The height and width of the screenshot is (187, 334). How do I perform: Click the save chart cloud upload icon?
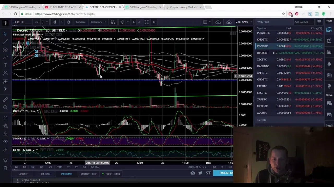(x=229, y=22)
